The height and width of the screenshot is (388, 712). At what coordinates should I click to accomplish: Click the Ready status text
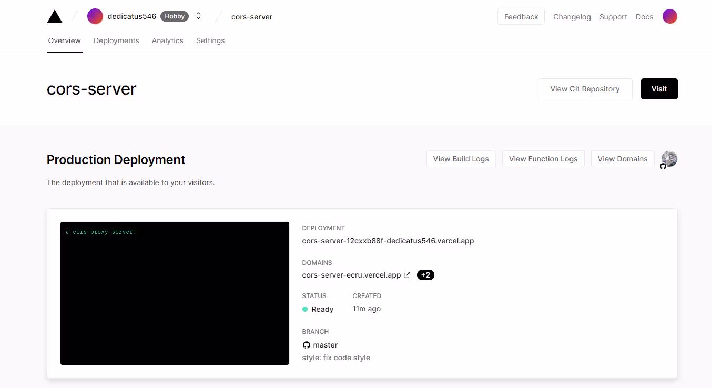[x=322, y=309]
